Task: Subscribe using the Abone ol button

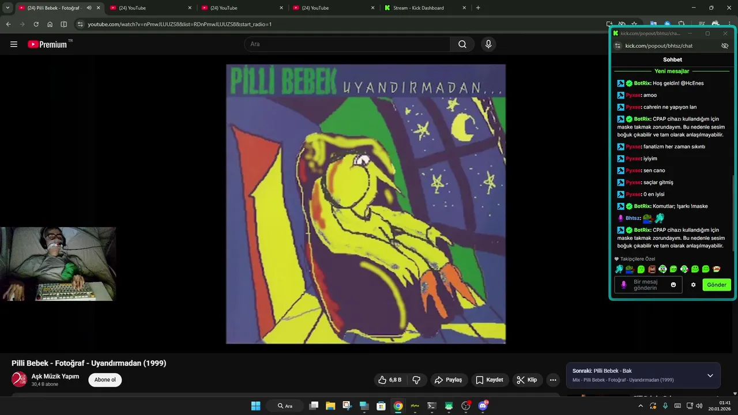Action: click(x=105, y=380)
